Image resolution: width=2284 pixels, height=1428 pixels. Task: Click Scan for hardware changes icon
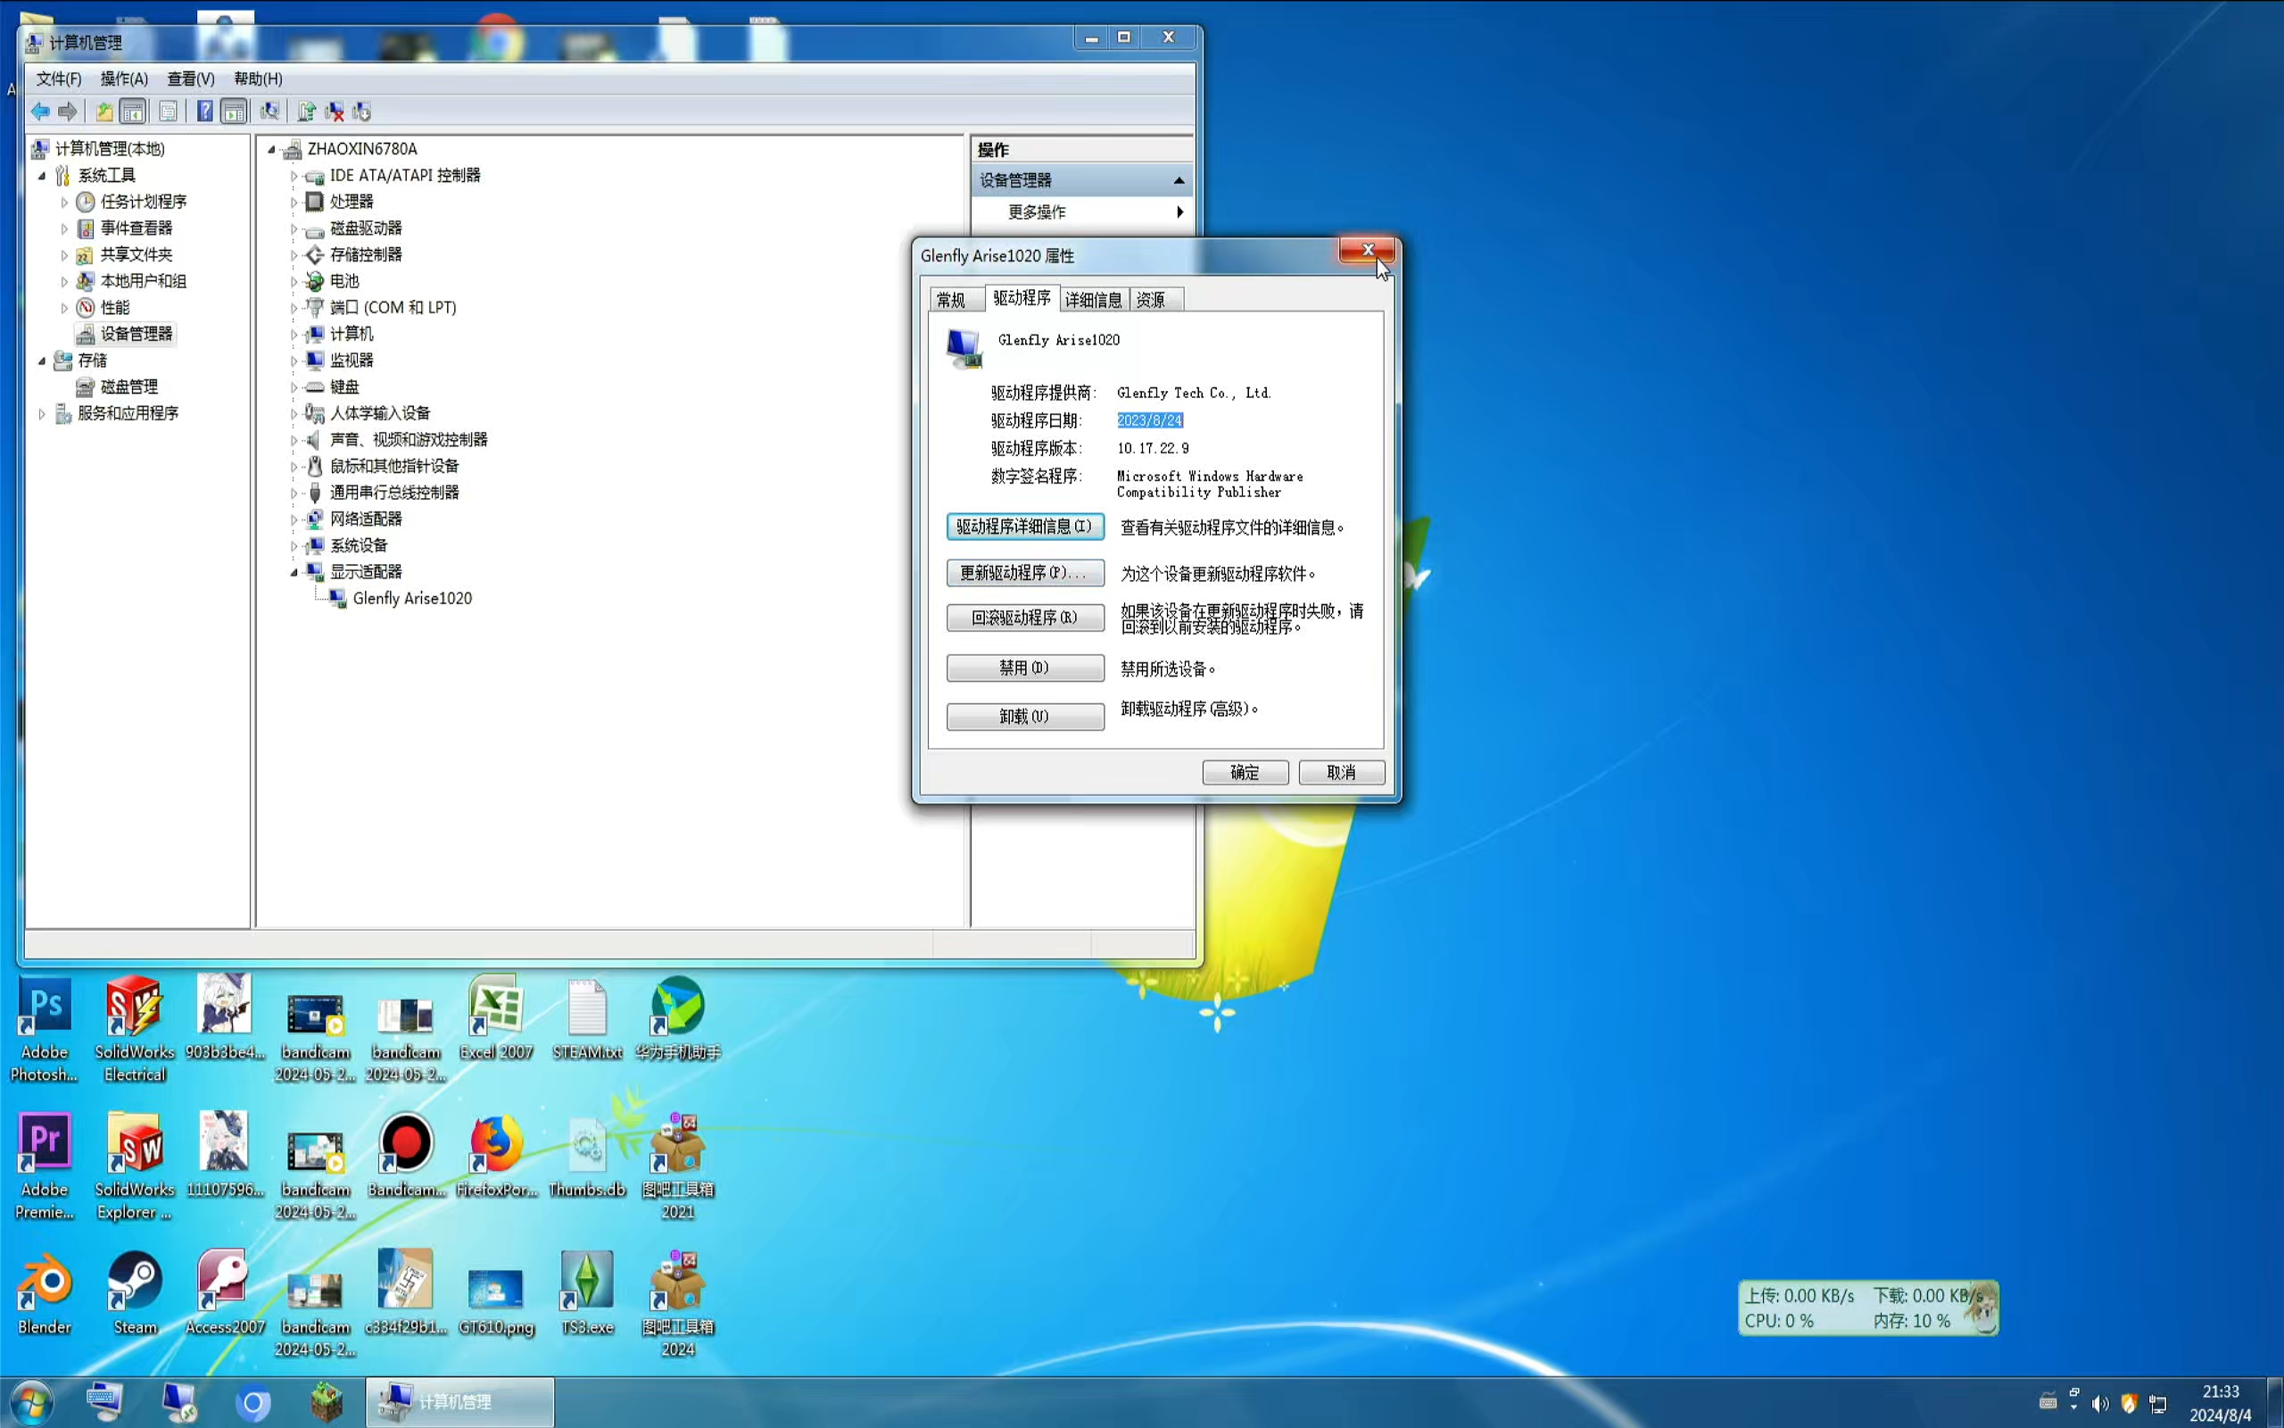pos(270,112)
